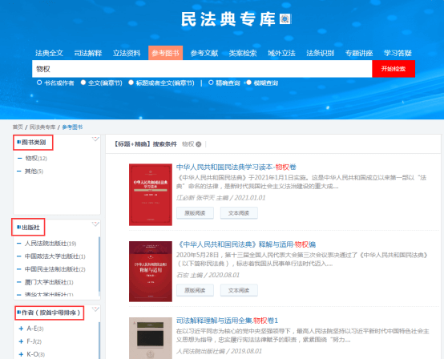
Task: Click the 出版社 list scrollbar
Action: [x=99, y=264]
